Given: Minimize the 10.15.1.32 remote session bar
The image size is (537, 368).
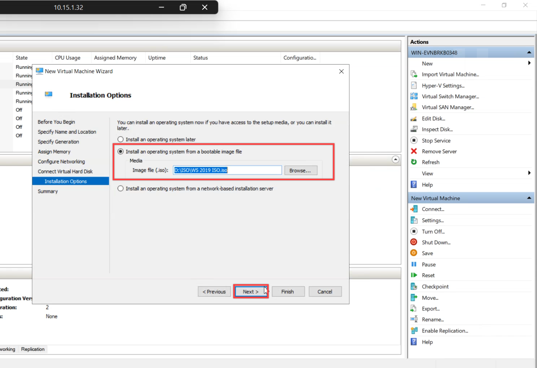Looking at the screenshot, I should pos(162,7).
